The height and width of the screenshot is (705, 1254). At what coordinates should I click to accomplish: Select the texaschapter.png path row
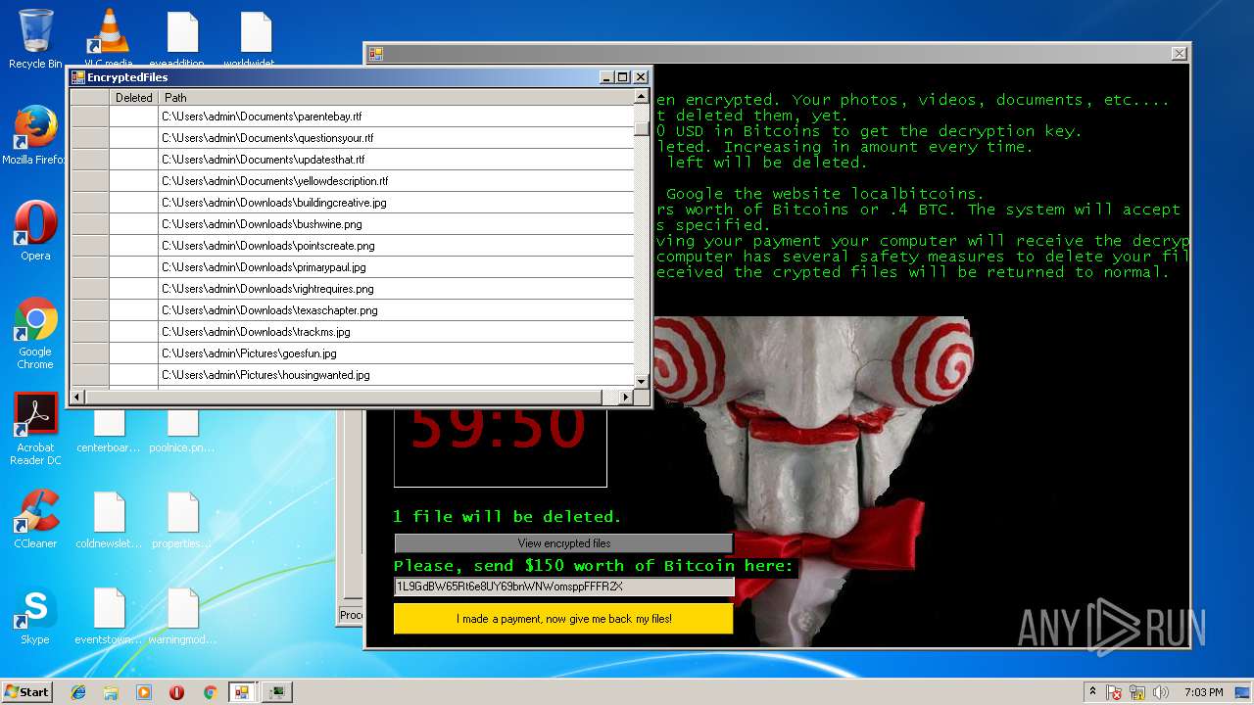click(x=396, y=310)
